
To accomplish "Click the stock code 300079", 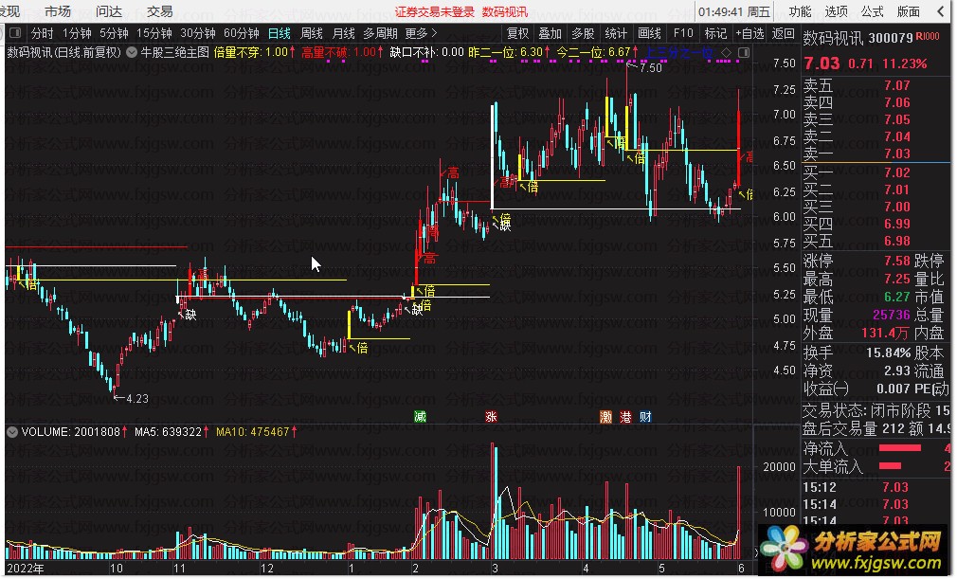I will pos(891,39).
